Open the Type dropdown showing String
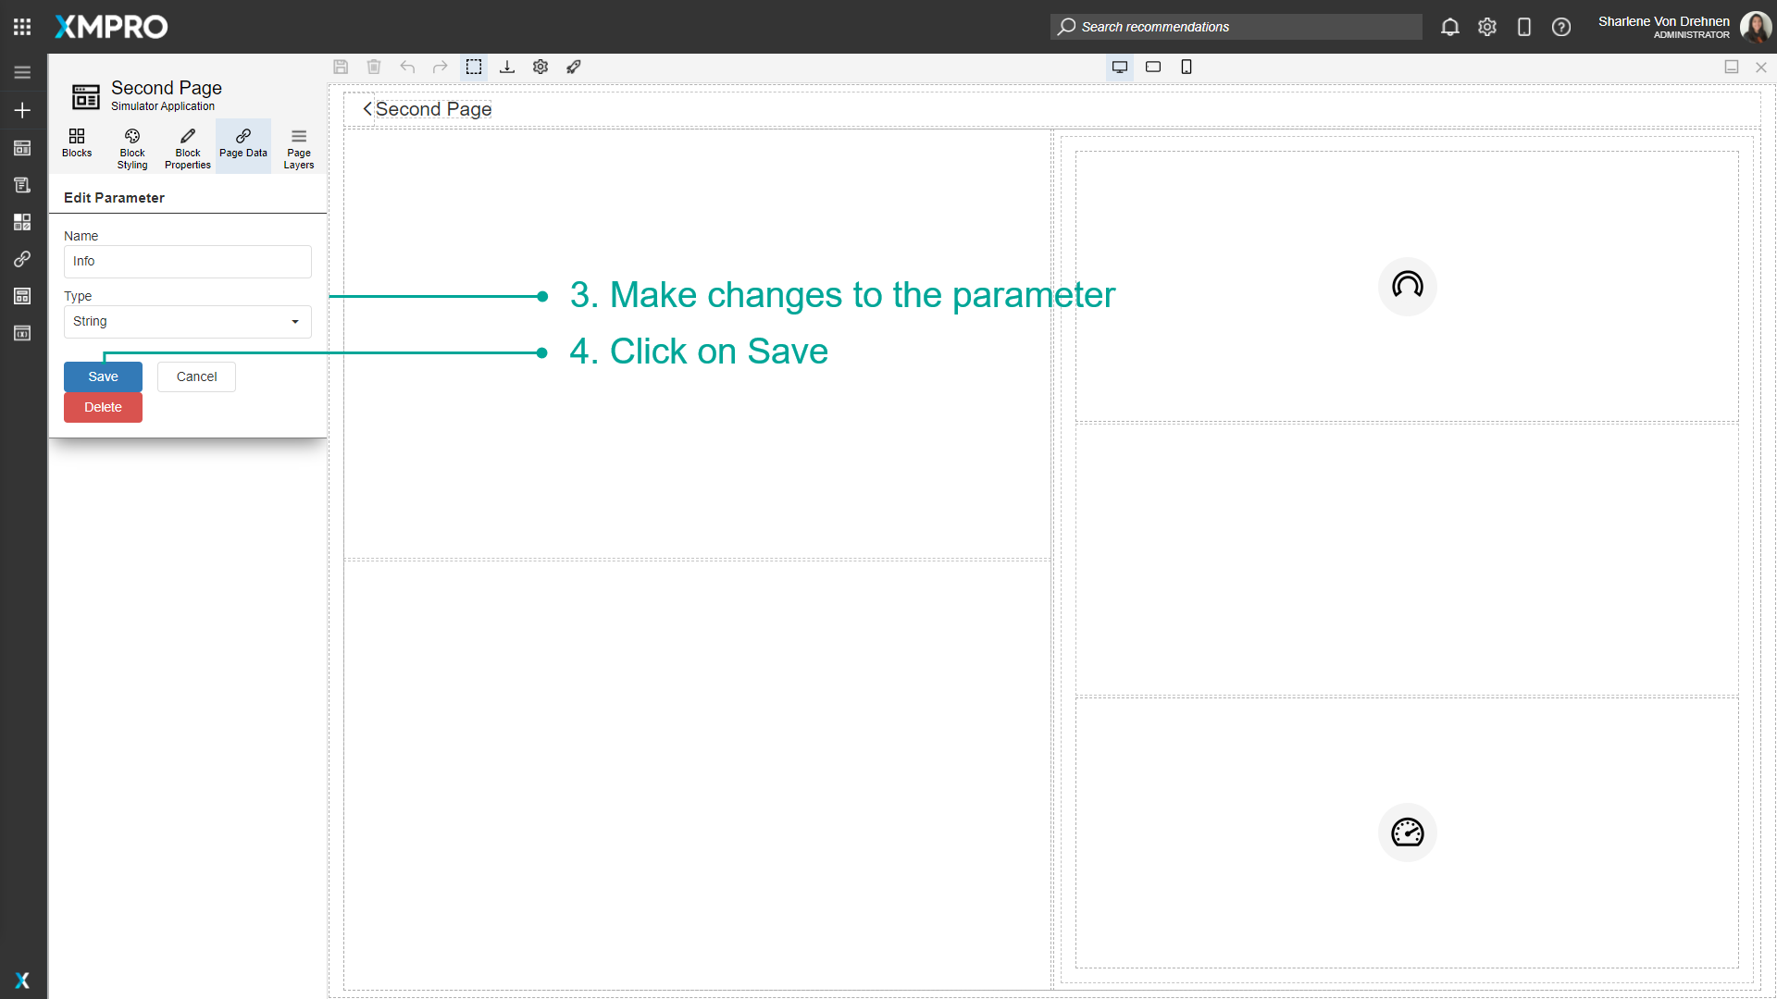This screenshot has width=1777, height=999. click(188, 322)
